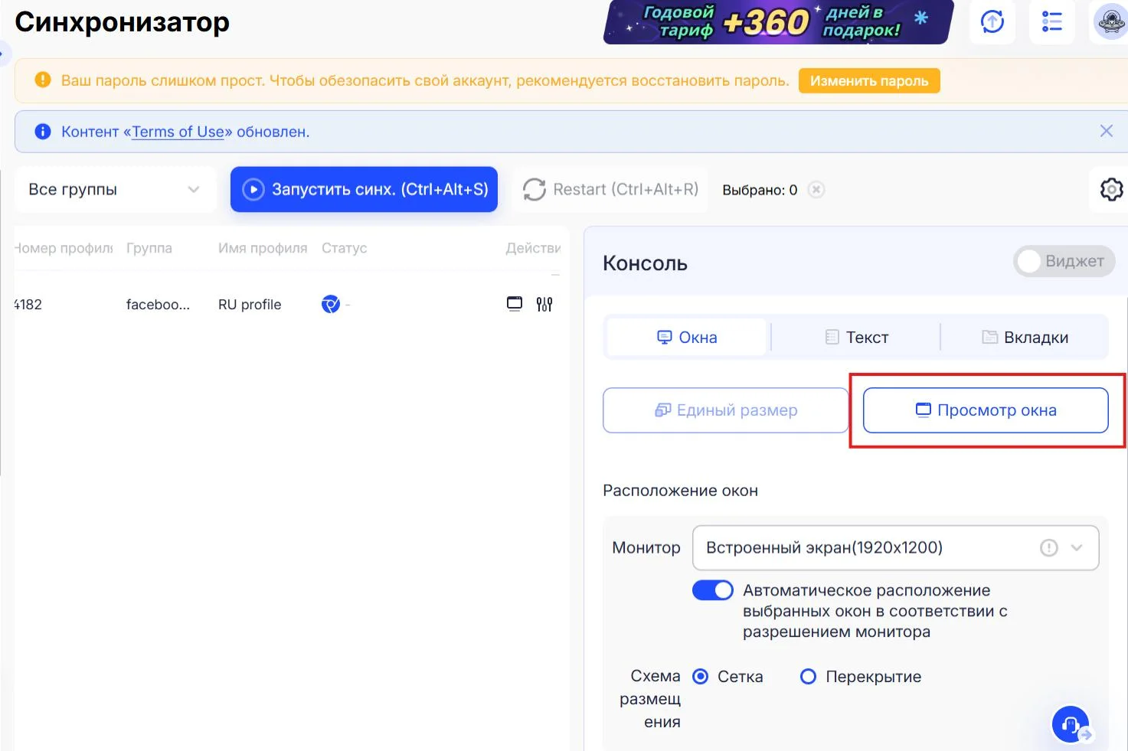1128x751 pixels.
Task: Open the update/sync icon in the top bar
Action: click(992, 22)
